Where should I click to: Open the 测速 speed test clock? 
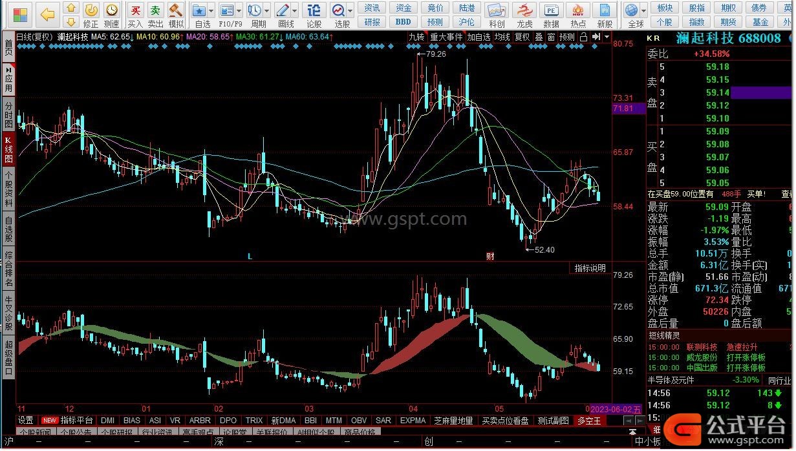click(112, 16)
